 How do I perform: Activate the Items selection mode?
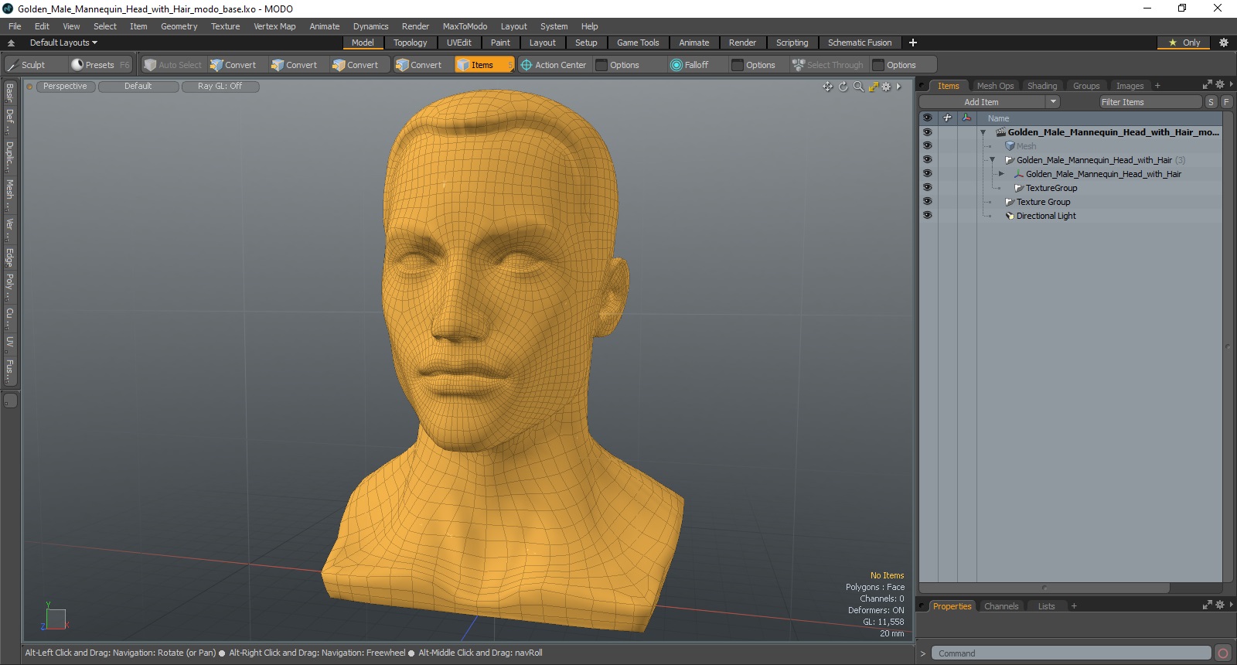484,65
